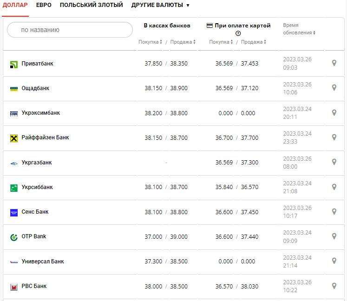Sort by card payment Продажа column
This screenshot has height=301, width=347.
click(x=254, y=42)
